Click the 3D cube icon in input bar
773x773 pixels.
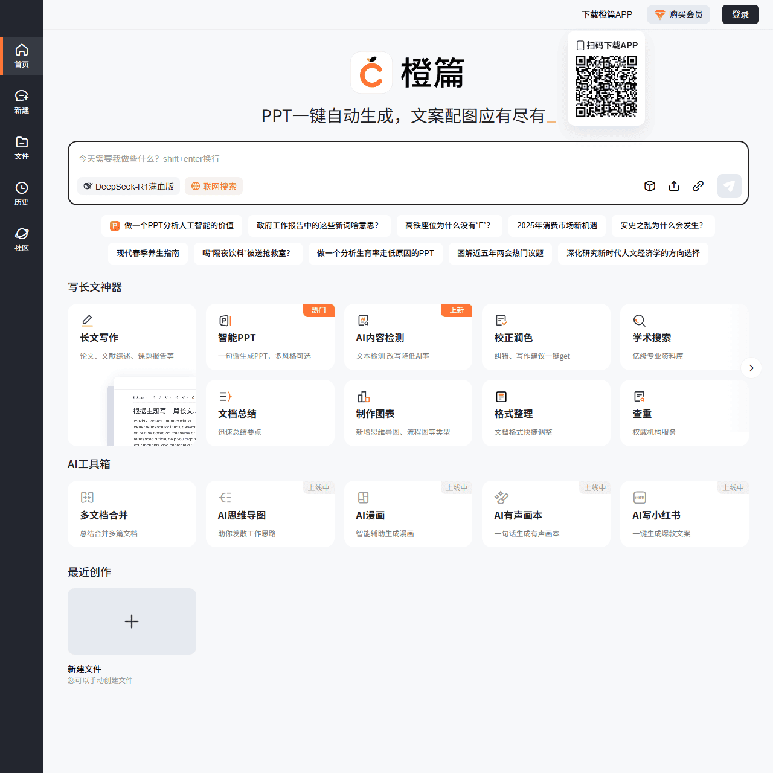tap(650, 186)
